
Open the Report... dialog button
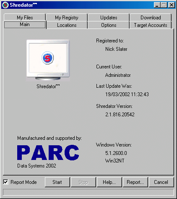click(135, 182)
